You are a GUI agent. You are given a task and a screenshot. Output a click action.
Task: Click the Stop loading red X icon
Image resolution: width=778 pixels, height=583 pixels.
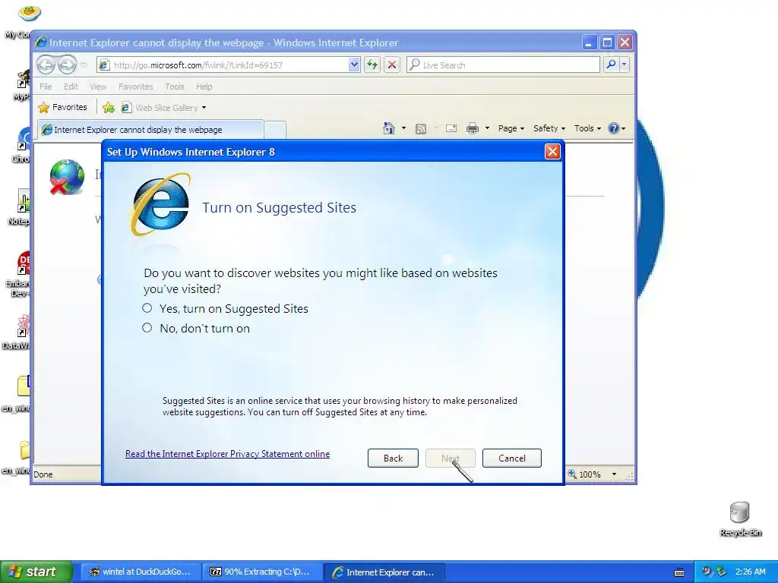pyautogui.click(x=392, y=65)
